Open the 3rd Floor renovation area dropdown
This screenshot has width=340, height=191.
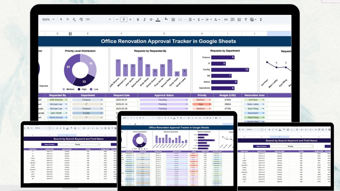254,100
